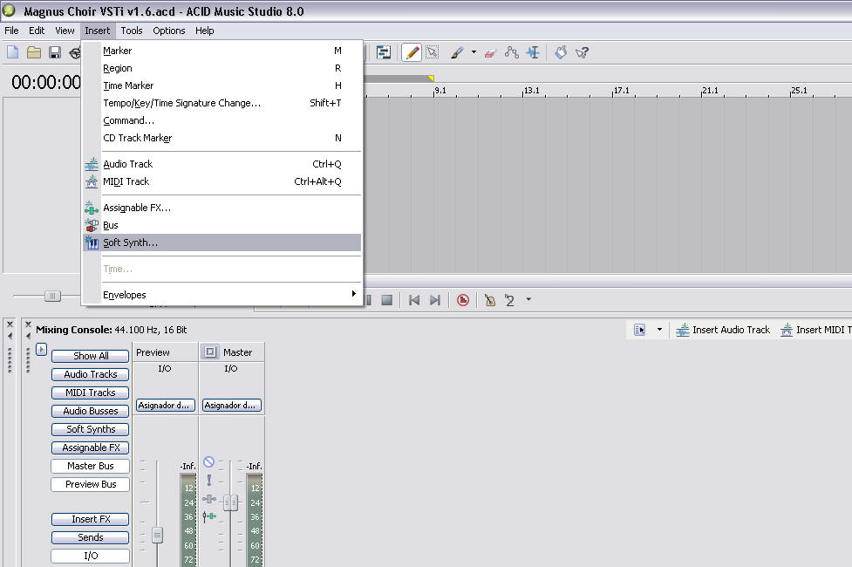852x567 pixels.
Task: Click the toolbar icon left of the Draw pencil
Action: [x=384, y=52]
